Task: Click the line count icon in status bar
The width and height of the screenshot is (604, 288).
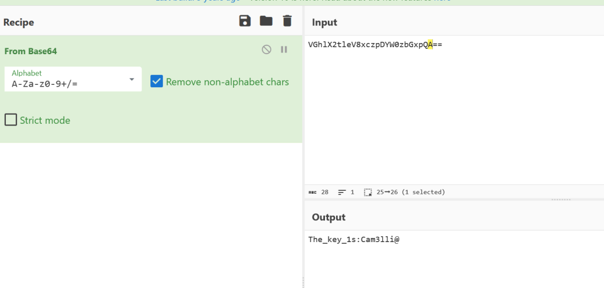Action: (x=342, y=192)
